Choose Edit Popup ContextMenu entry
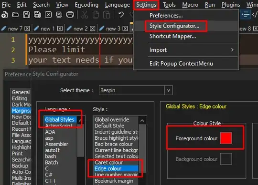 coord(186,64)
